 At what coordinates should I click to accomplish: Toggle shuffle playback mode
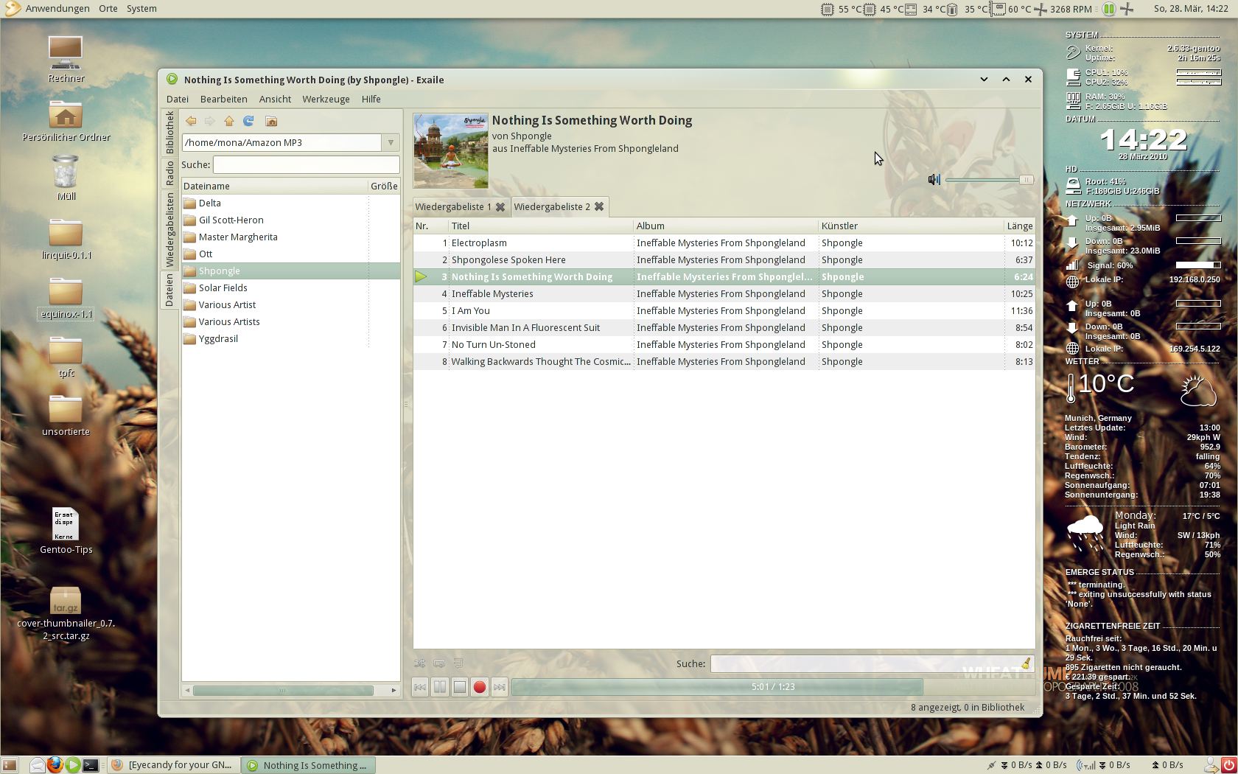(419, 663)
